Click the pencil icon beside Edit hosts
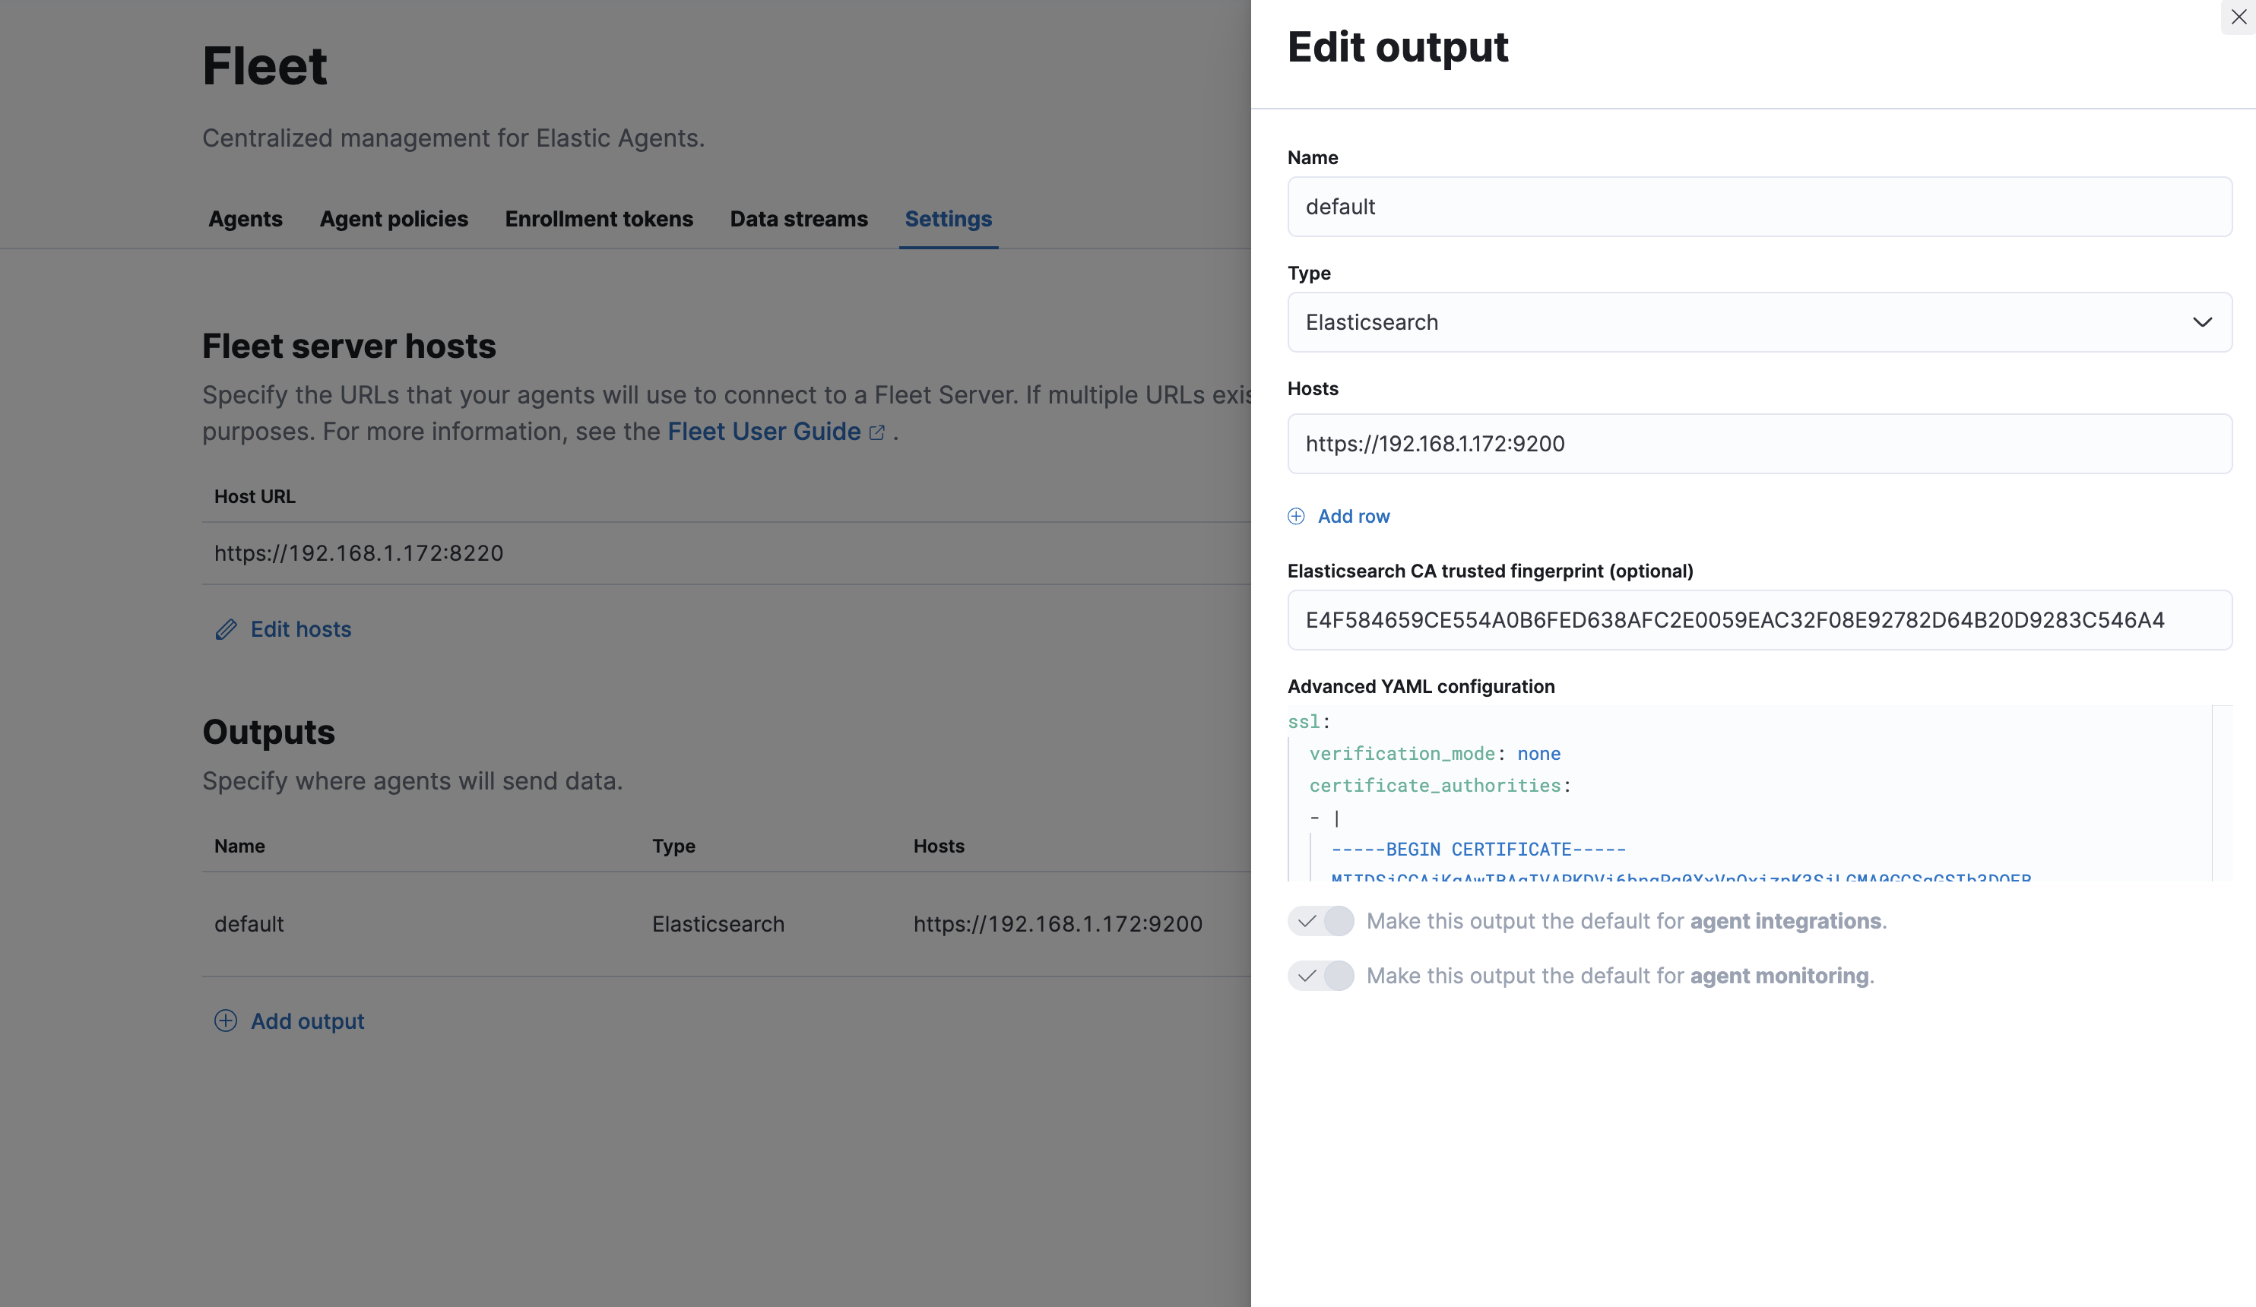The width and height of the screenshot is (2256, 1307). pos(227,629)
